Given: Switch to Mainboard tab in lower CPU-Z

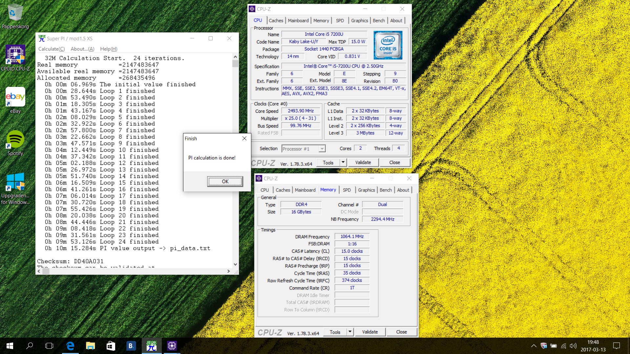Looking at the screenshot, I should click(305, 190).
